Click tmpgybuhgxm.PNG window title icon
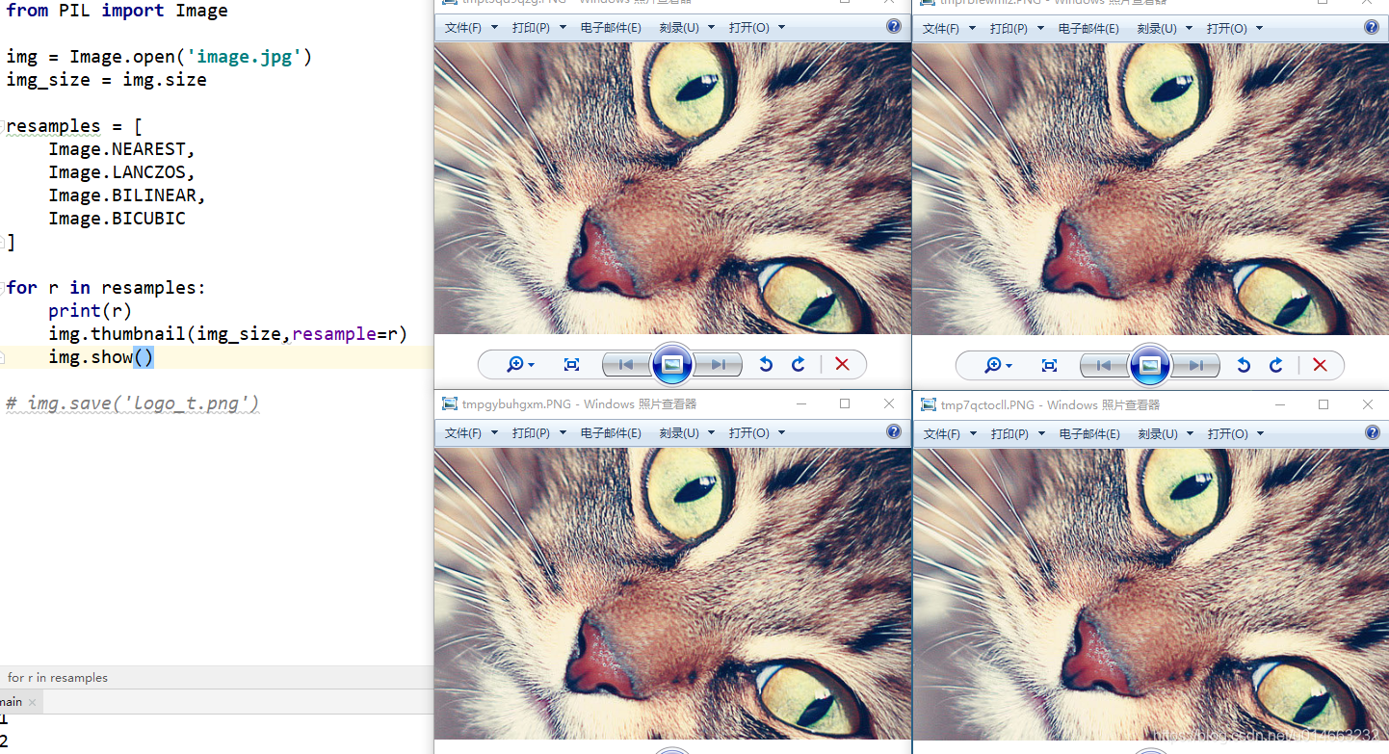Viewport: 1389px width, 754px height. click(x=450, y=404)
